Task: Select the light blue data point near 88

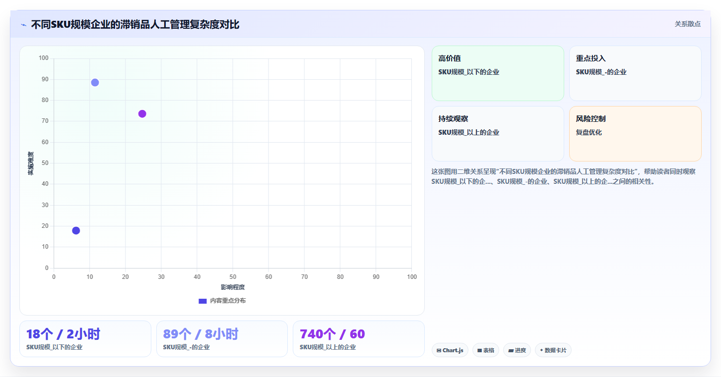Action: tap(95, 82)
